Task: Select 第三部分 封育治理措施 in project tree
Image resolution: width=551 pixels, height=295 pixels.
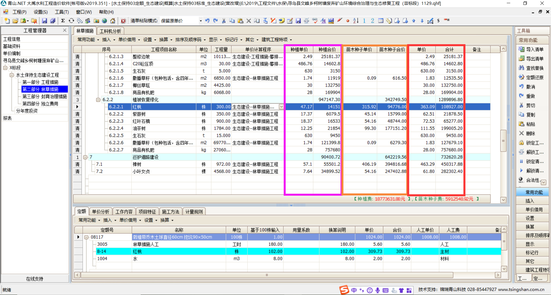Action: coord(45,96)
